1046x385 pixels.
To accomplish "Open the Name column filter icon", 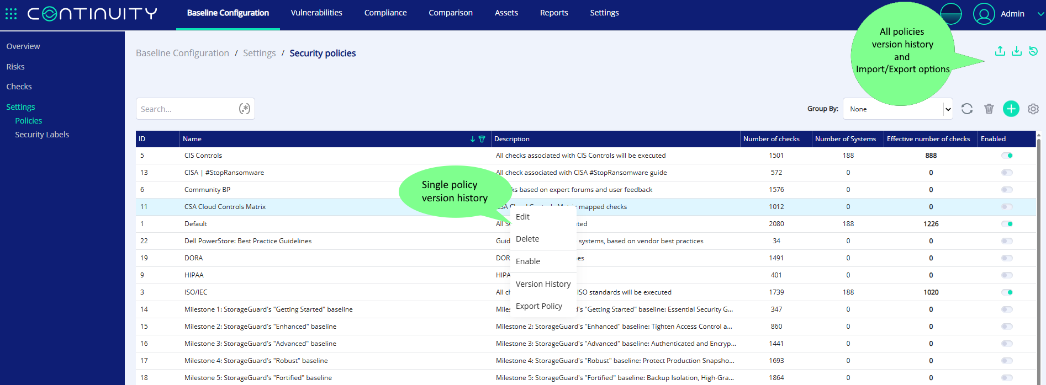I will (482, 139).
